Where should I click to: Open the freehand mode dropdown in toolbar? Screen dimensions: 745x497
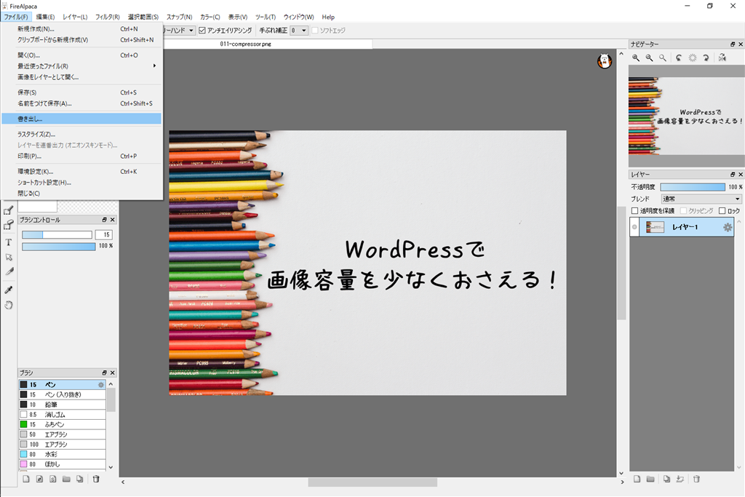click(179, 31)
